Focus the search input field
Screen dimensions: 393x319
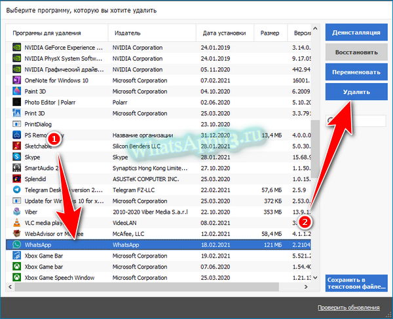(356, 121)
